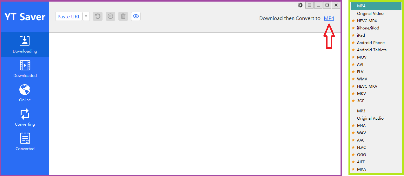This screenshot has width=404, height=176.
Task: Open the Downloading section in sidebar
Action: click(25, 45)
